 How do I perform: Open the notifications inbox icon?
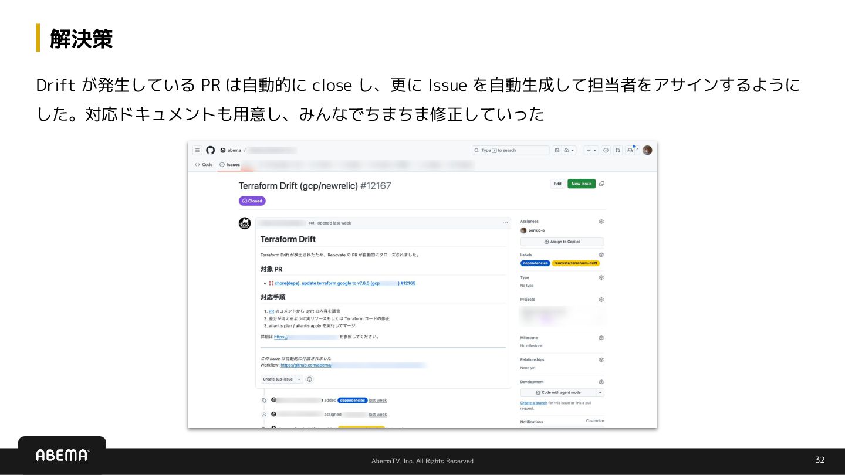point(630,150)
